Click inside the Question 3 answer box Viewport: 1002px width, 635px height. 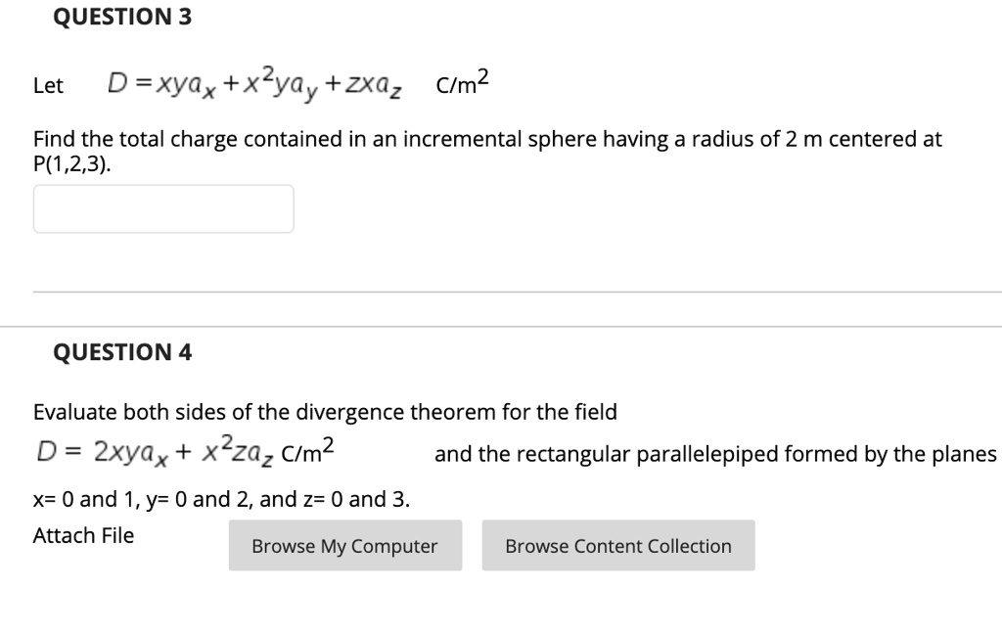point(161,208)
